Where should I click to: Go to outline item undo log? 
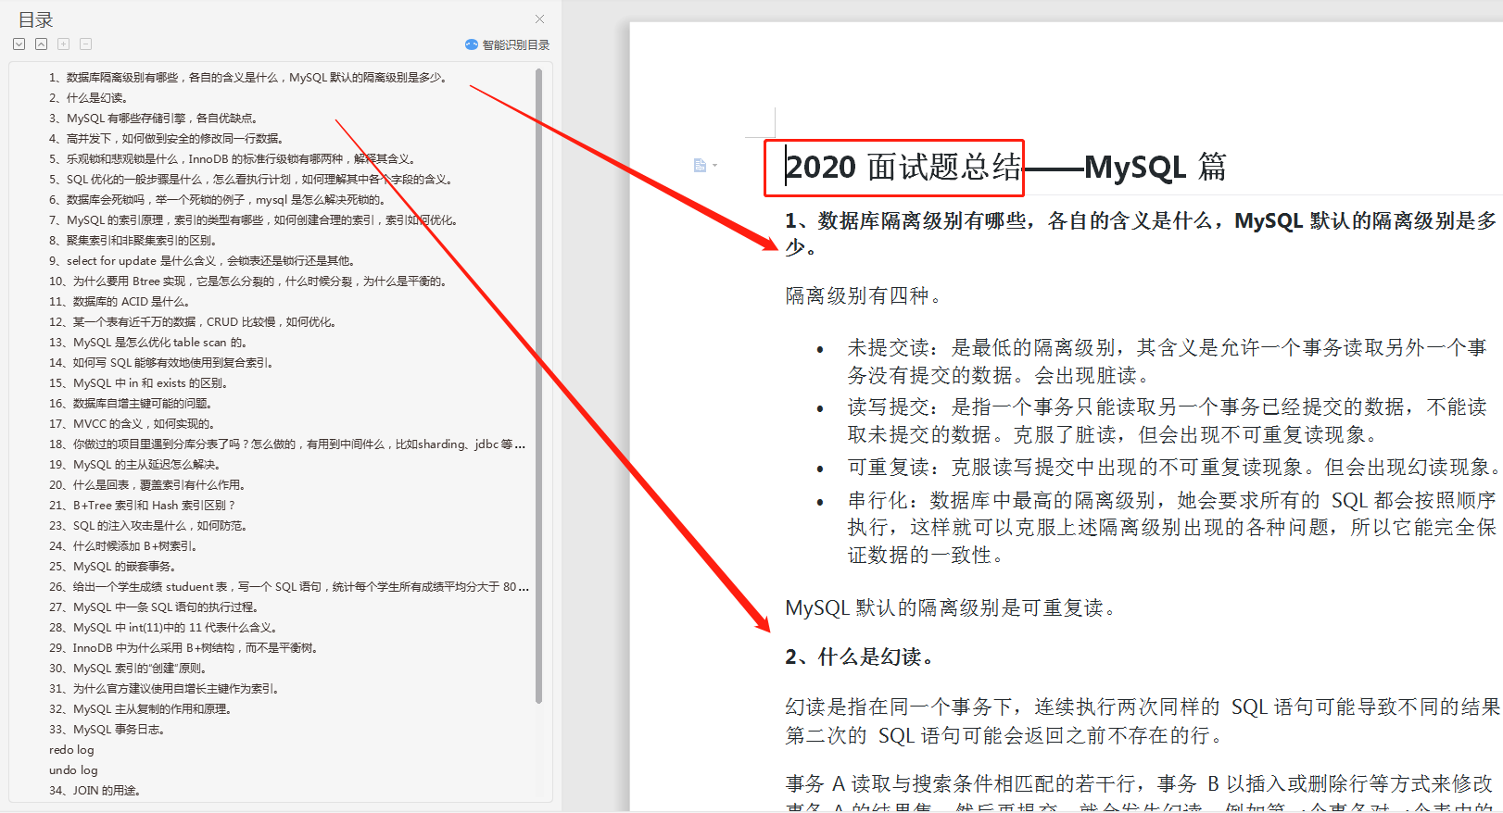pyautogui.click(x=73, y=770)
